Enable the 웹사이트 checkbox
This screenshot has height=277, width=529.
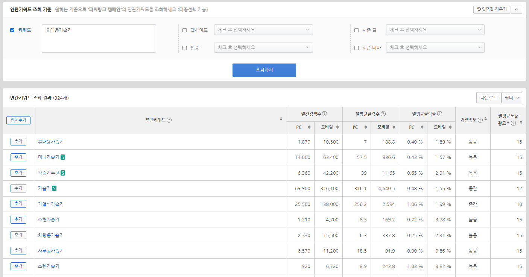pos(184,30)
